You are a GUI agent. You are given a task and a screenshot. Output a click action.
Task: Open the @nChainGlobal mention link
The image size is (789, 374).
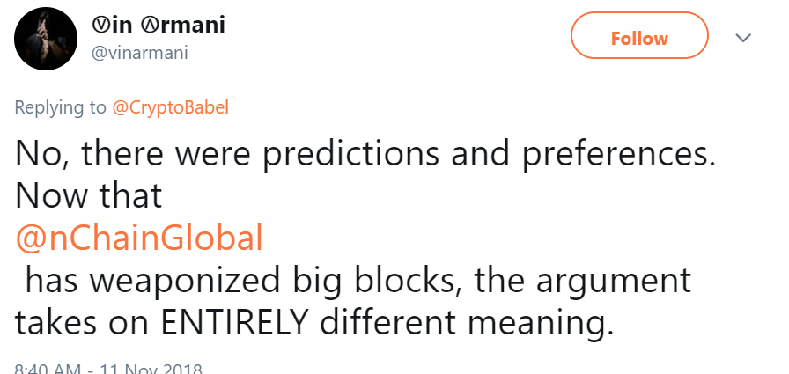[139, 238]
